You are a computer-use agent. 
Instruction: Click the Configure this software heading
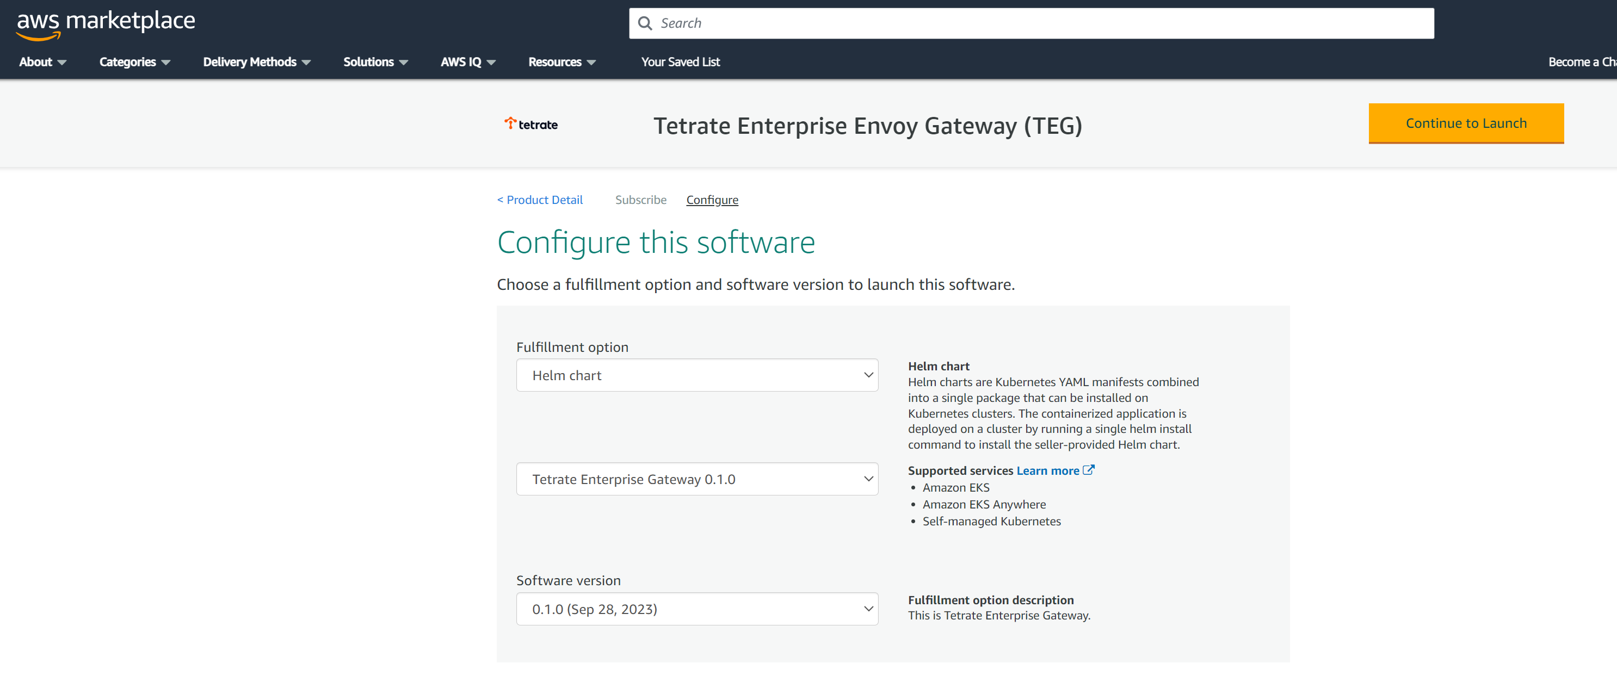point(656,242)
